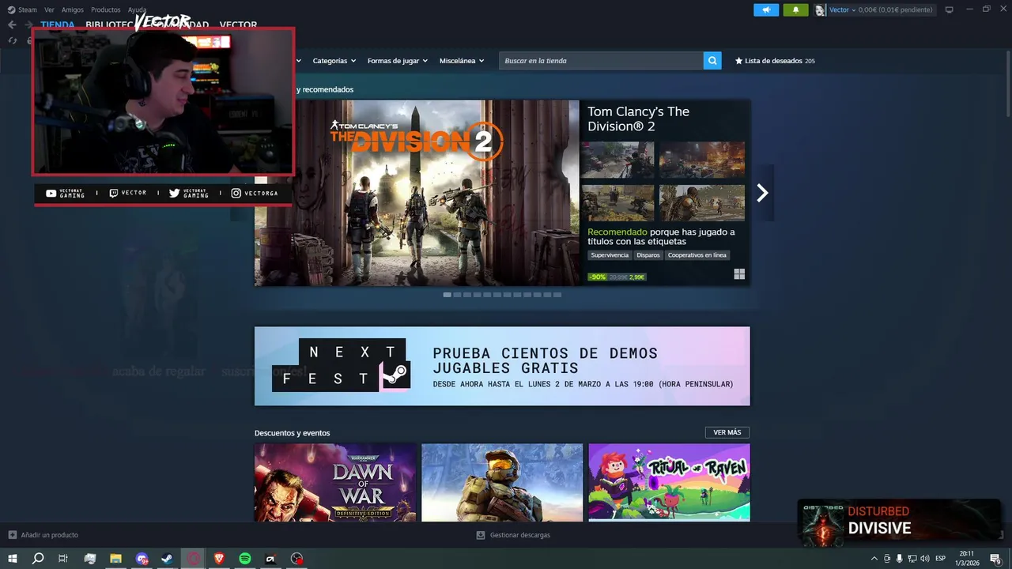This screenshot has height=569, width=1012.
Task: Click Añadir un producto plus icon
Action: pos(12,535)
